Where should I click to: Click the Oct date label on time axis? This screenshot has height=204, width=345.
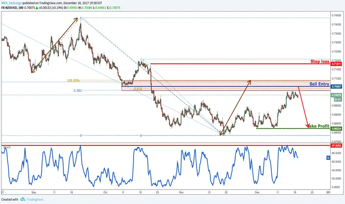point(105,192)
